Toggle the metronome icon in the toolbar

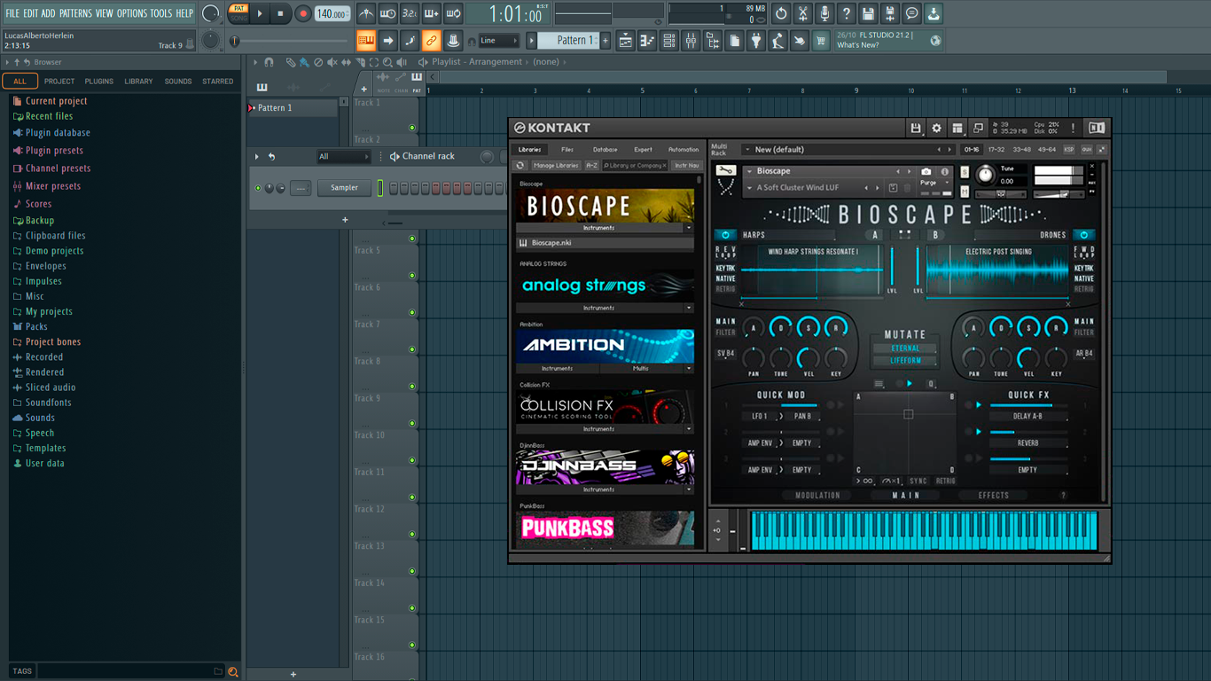366,13
